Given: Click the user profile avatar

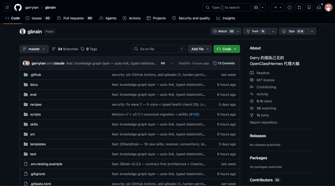Looking at the screenshot, I should [x=328, y=7].
